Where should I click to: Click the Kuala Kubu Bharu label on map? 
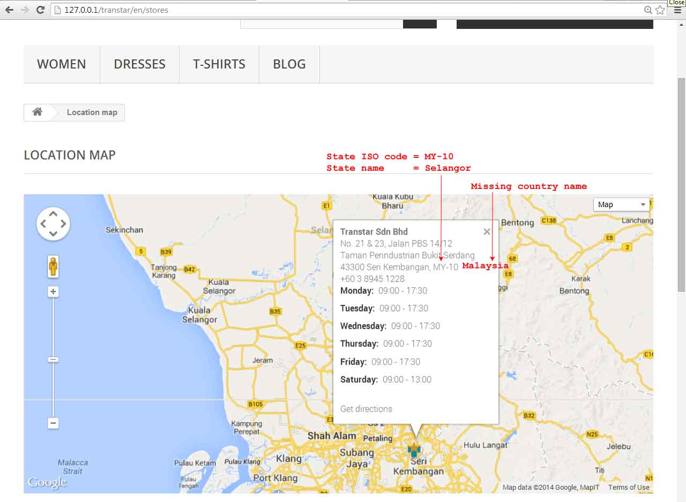(393, 201)
